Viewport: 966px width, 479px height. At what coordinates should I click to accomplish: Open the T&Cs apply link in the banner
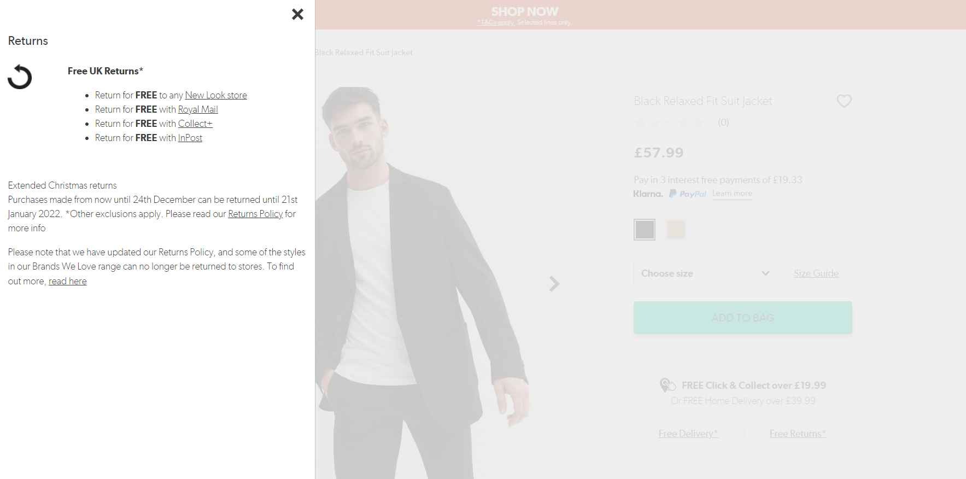(x=495, y=22)
